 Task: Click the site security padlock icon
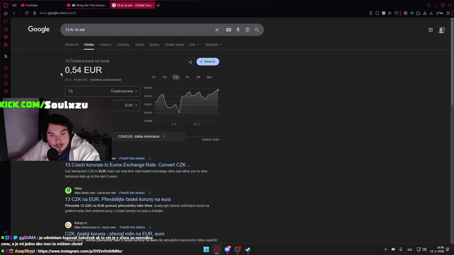[34, 13]
